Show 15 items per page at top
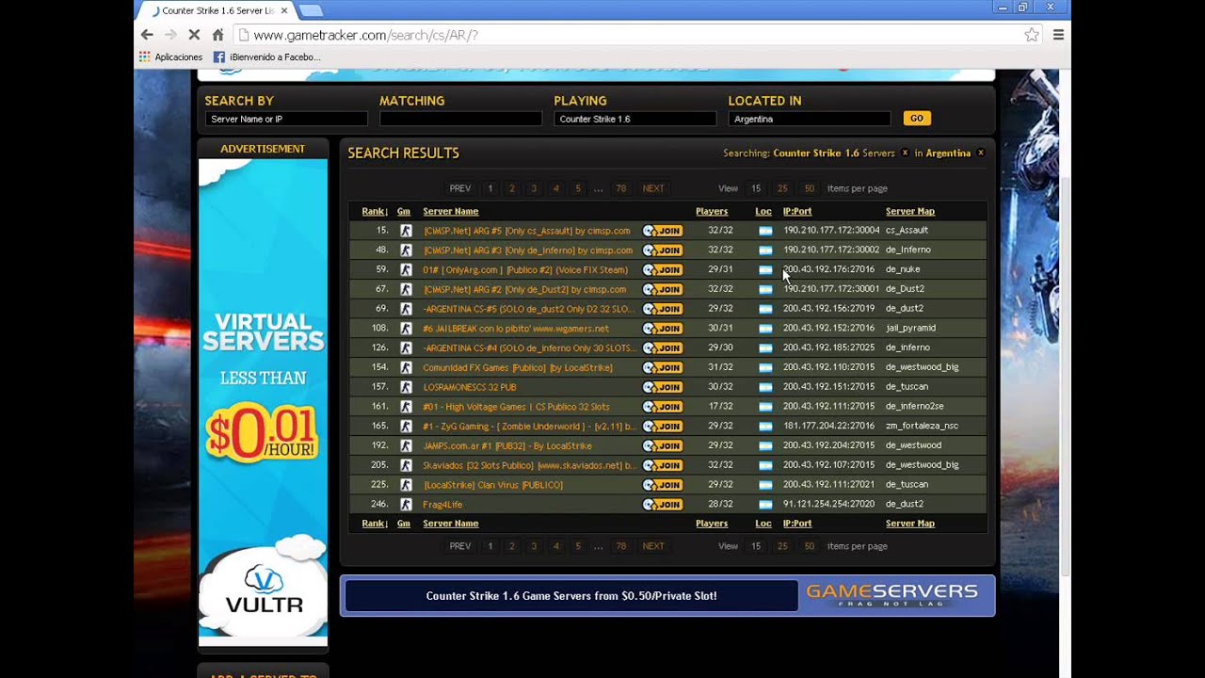This screenshot has height=678, width=1205. pos(756,188)
